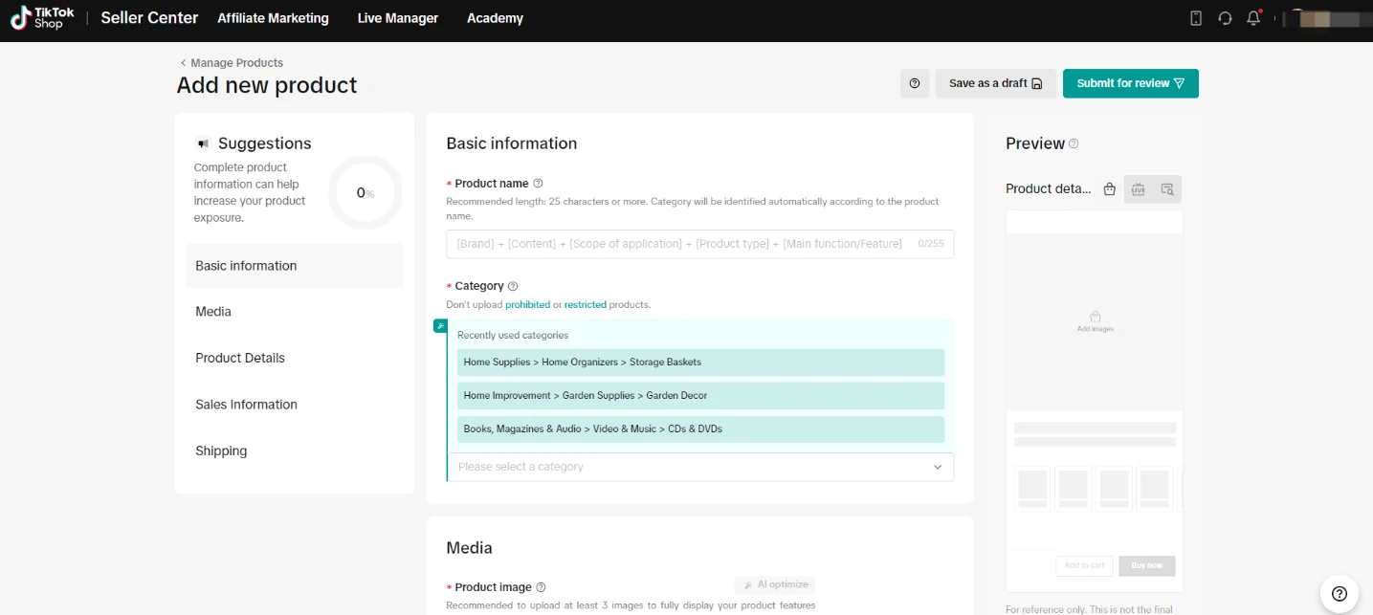Choose the Garden Decor recent category
The image size is (1373, 615).
click(x=700, y=396)
